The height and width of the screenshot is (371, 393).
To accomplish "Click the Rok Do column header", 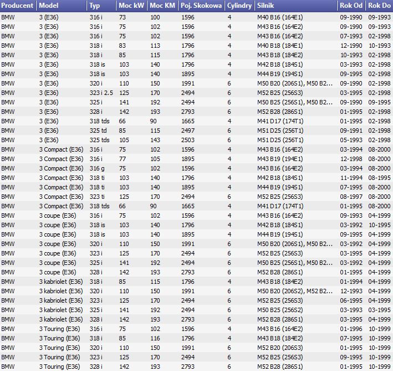I will tap(379, 6).
